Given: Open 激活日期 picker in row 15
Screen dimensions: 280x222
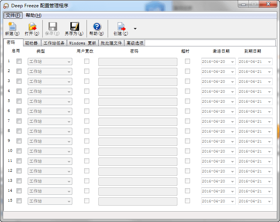Looking at the screenshot, I should pyautogui.click(x=218, y=201).
